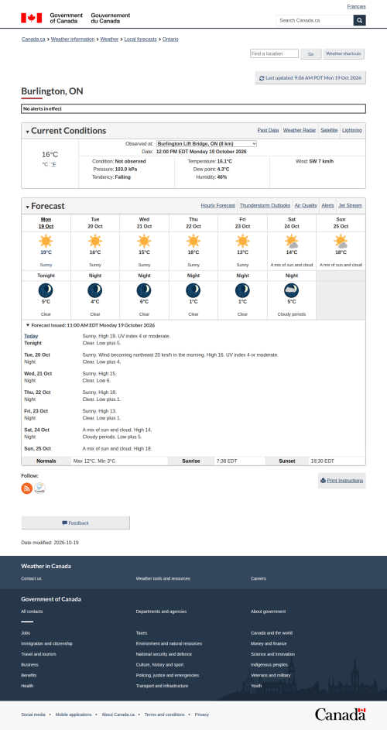Image resolution: width=387 pixels, height=730 pixels.
Task: Click Wednesday night 6°C moon icon
Action: coord(144,290)
